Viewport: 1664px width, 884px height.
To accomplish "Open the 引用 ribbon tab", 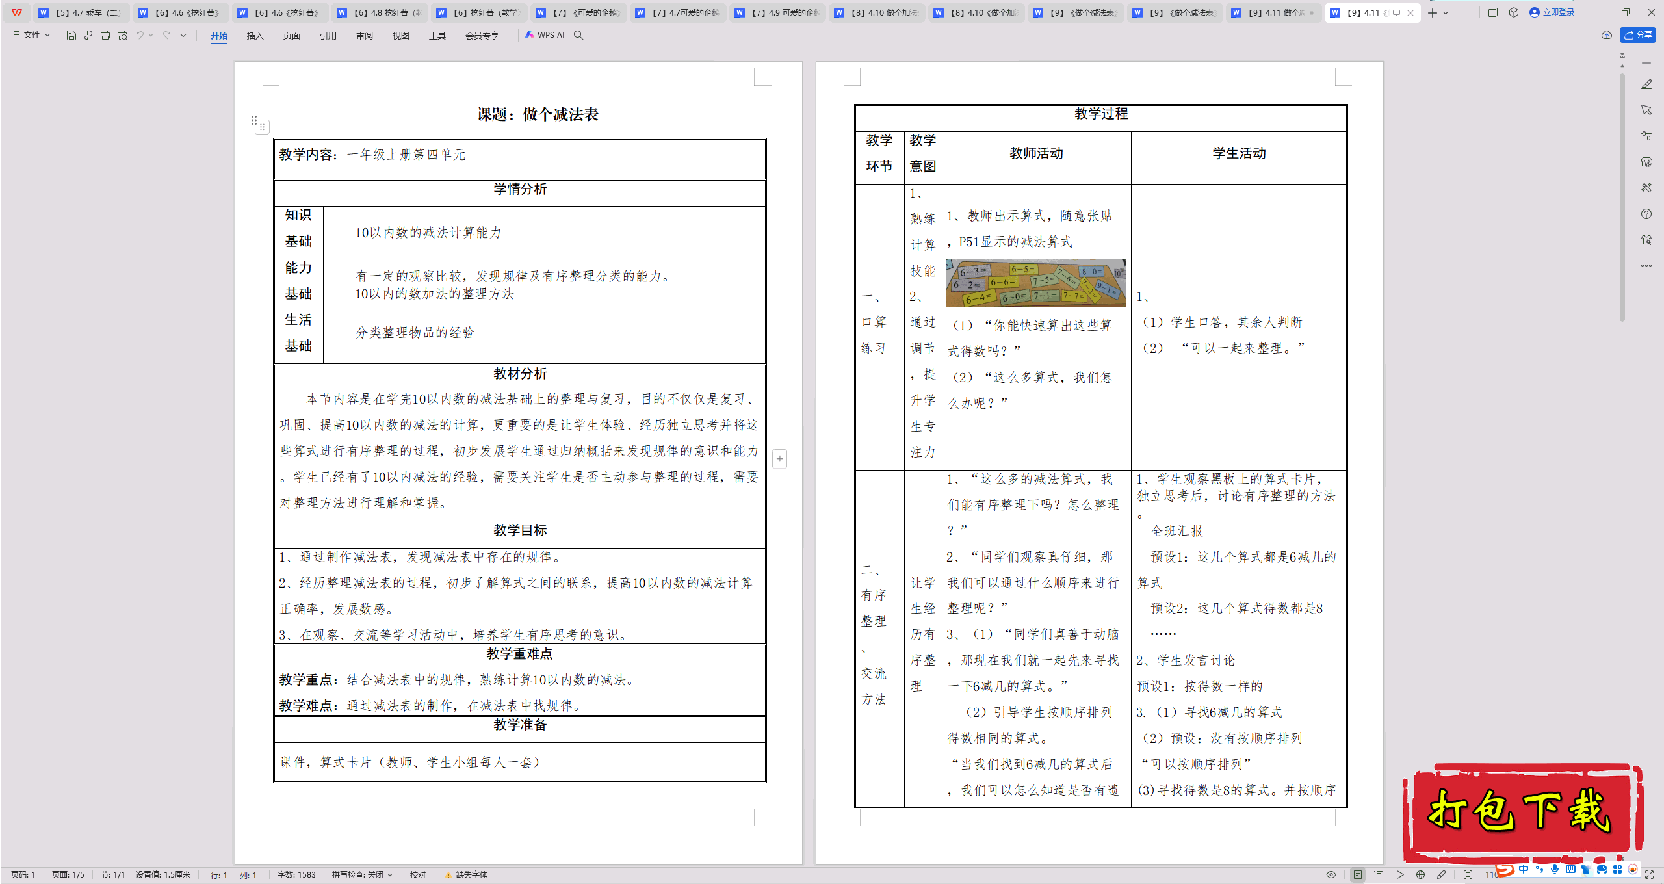I will click(328, 36).
